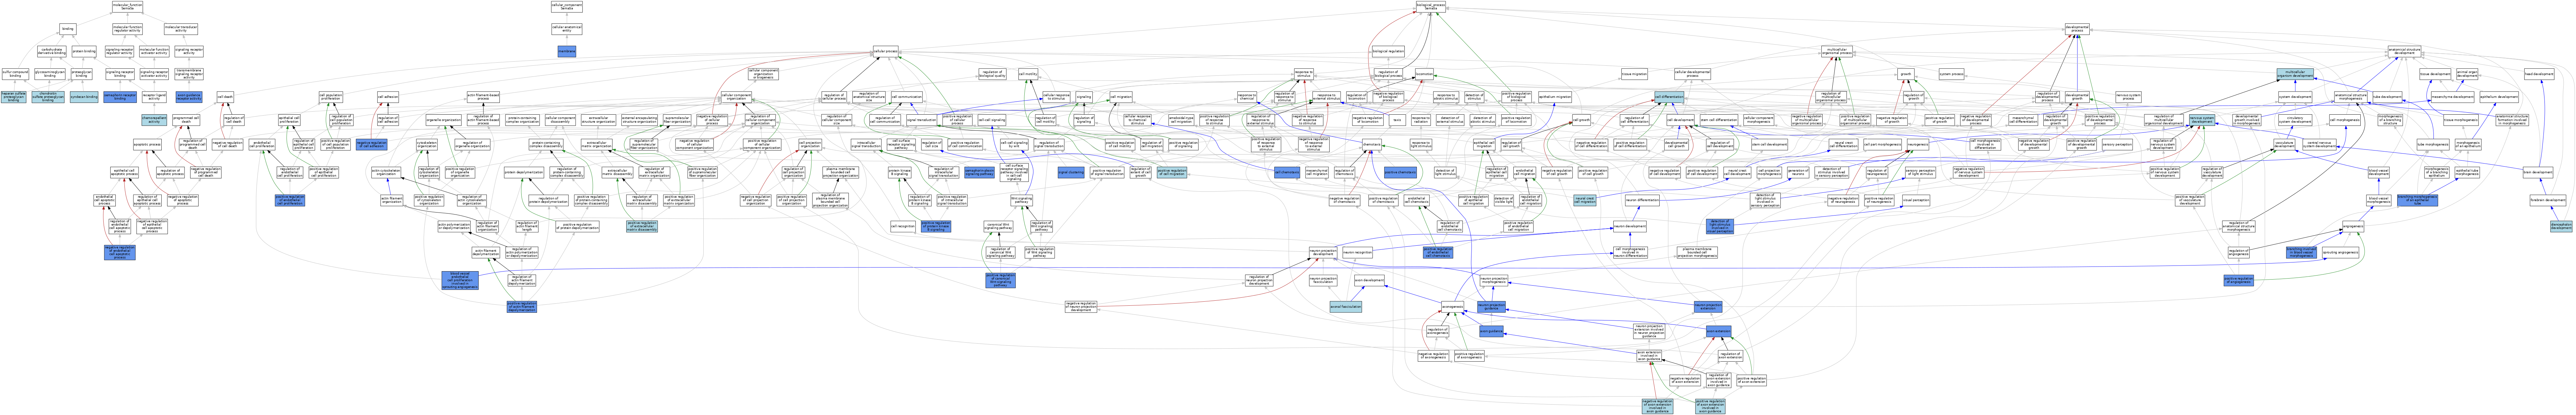Click the 'cytoskeleton organization' node
The width and height of the screenshot is (2576, 415).
(427, 145)
